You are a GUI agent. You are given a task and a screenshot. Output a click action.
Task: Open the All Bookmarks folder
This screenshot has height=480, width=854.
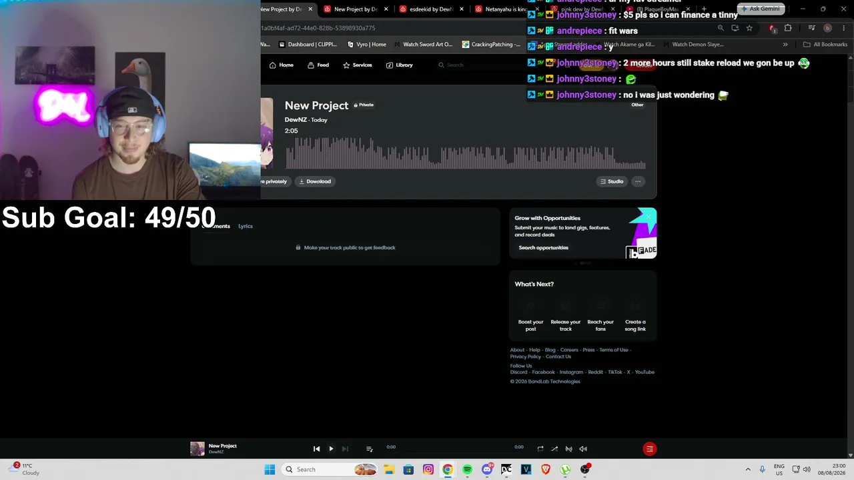click(825, 45)
